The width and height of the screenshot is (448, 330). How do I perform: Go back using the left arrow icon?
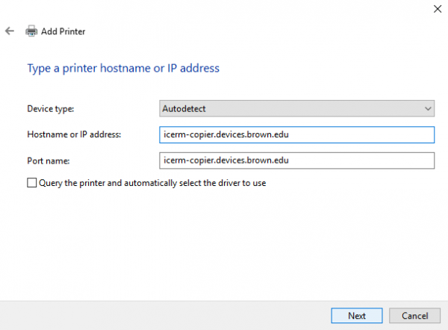(10, 31)
